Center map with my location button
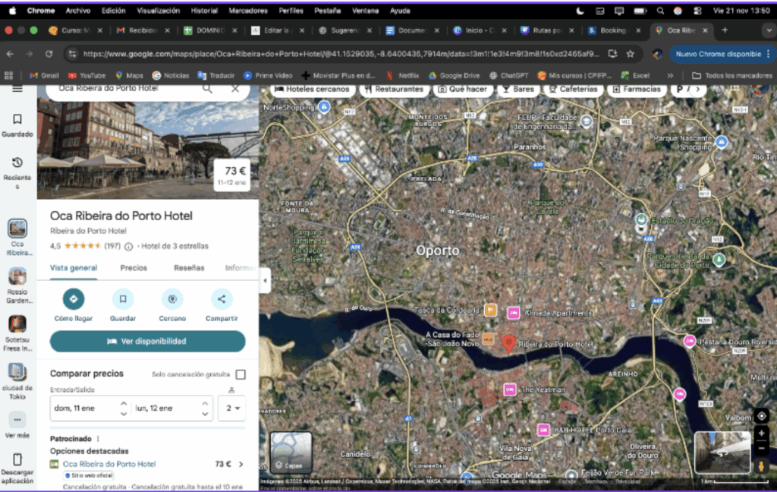The height and width of the screenshot is (492, 777). click(762, 415)
